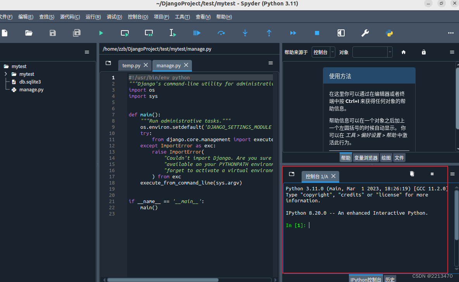Create a new file from toolbar
The width and height of the screenshot is (459, 282).
(5, 33)
